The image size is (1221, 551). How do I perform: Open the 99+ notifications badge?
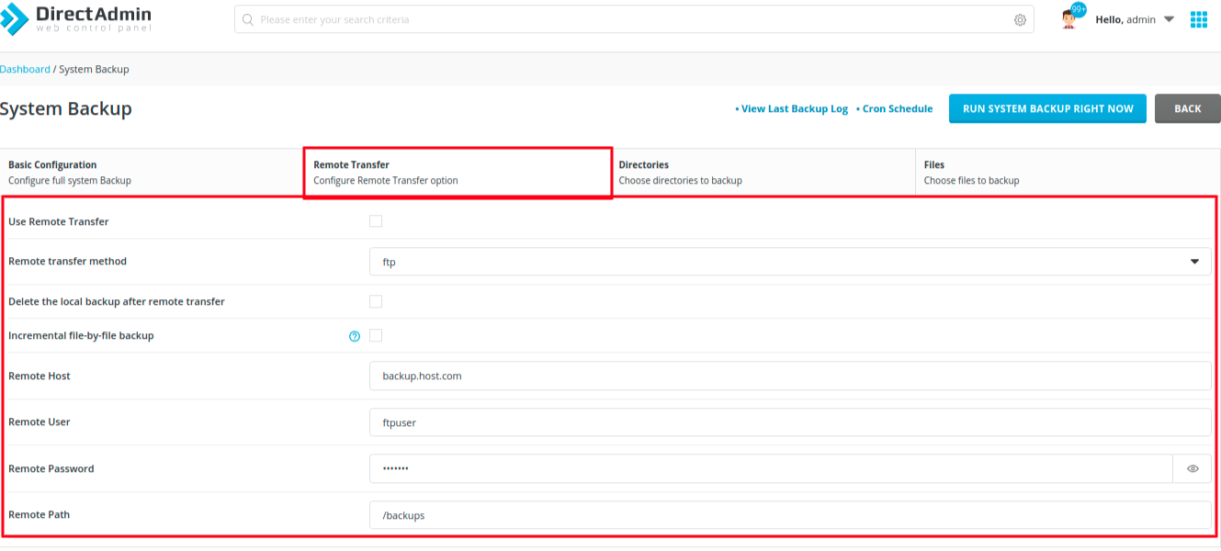tap(1078, 10)
